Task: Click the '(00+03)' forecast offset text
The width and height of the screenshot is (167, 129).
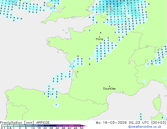Action: coord(159,123)
